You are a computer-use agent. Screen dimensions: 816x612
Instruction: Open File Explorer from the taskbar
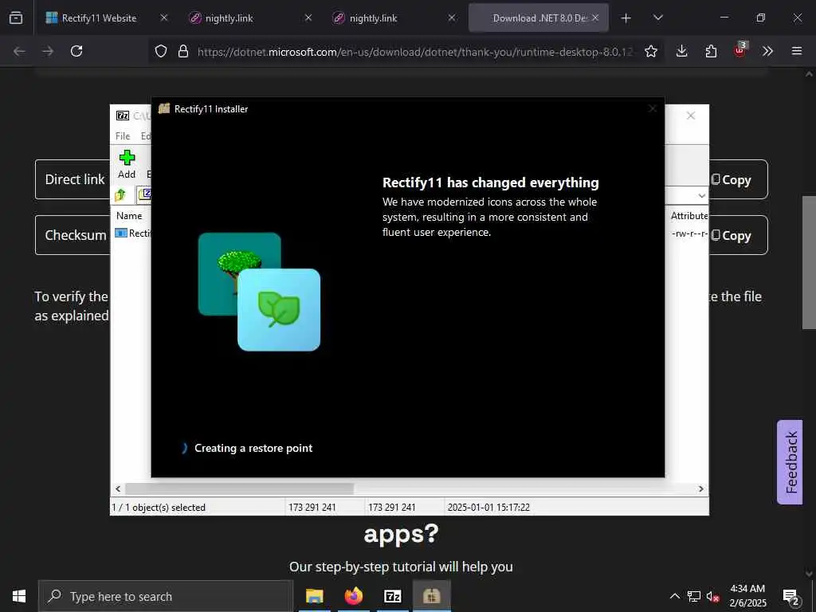pos(314,596)
